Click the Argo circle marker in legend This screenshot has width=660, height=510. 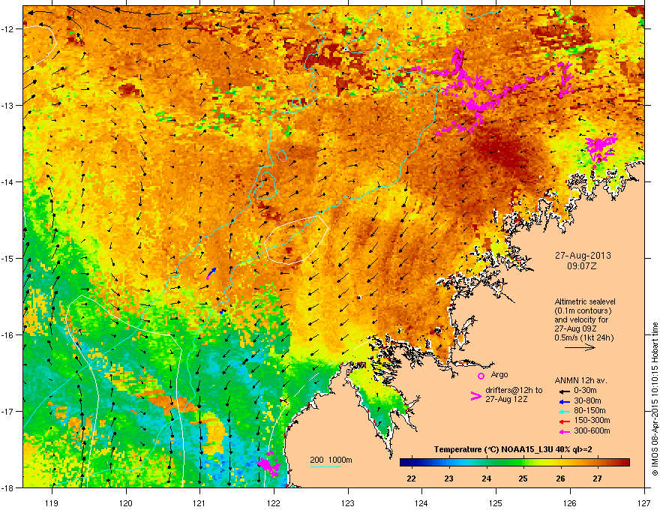point(481,376)
